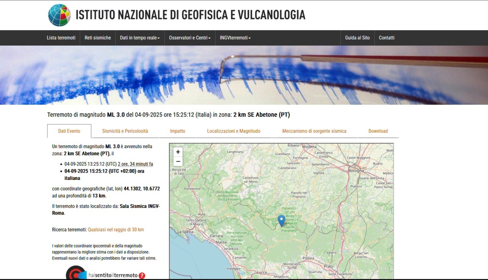Switch to the Download tab
Screen dimensions: 488x280
point(378,131)
